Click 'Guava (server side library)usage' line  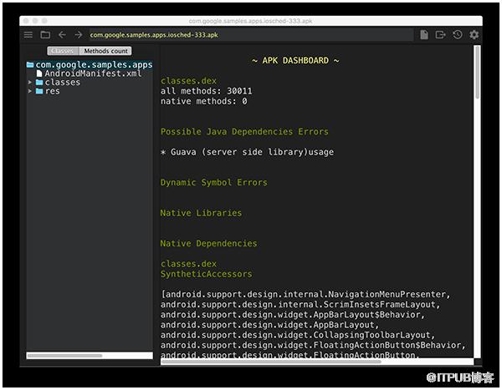click(x=247, y=152)
